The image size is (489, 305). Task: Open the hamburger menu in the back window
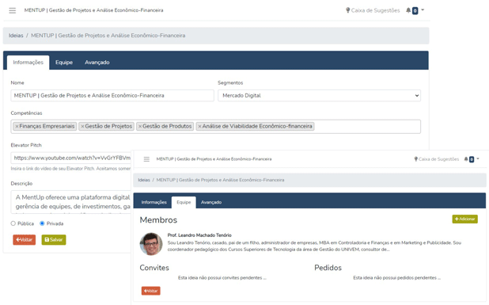pyautogui.click(x=13, y=10)
